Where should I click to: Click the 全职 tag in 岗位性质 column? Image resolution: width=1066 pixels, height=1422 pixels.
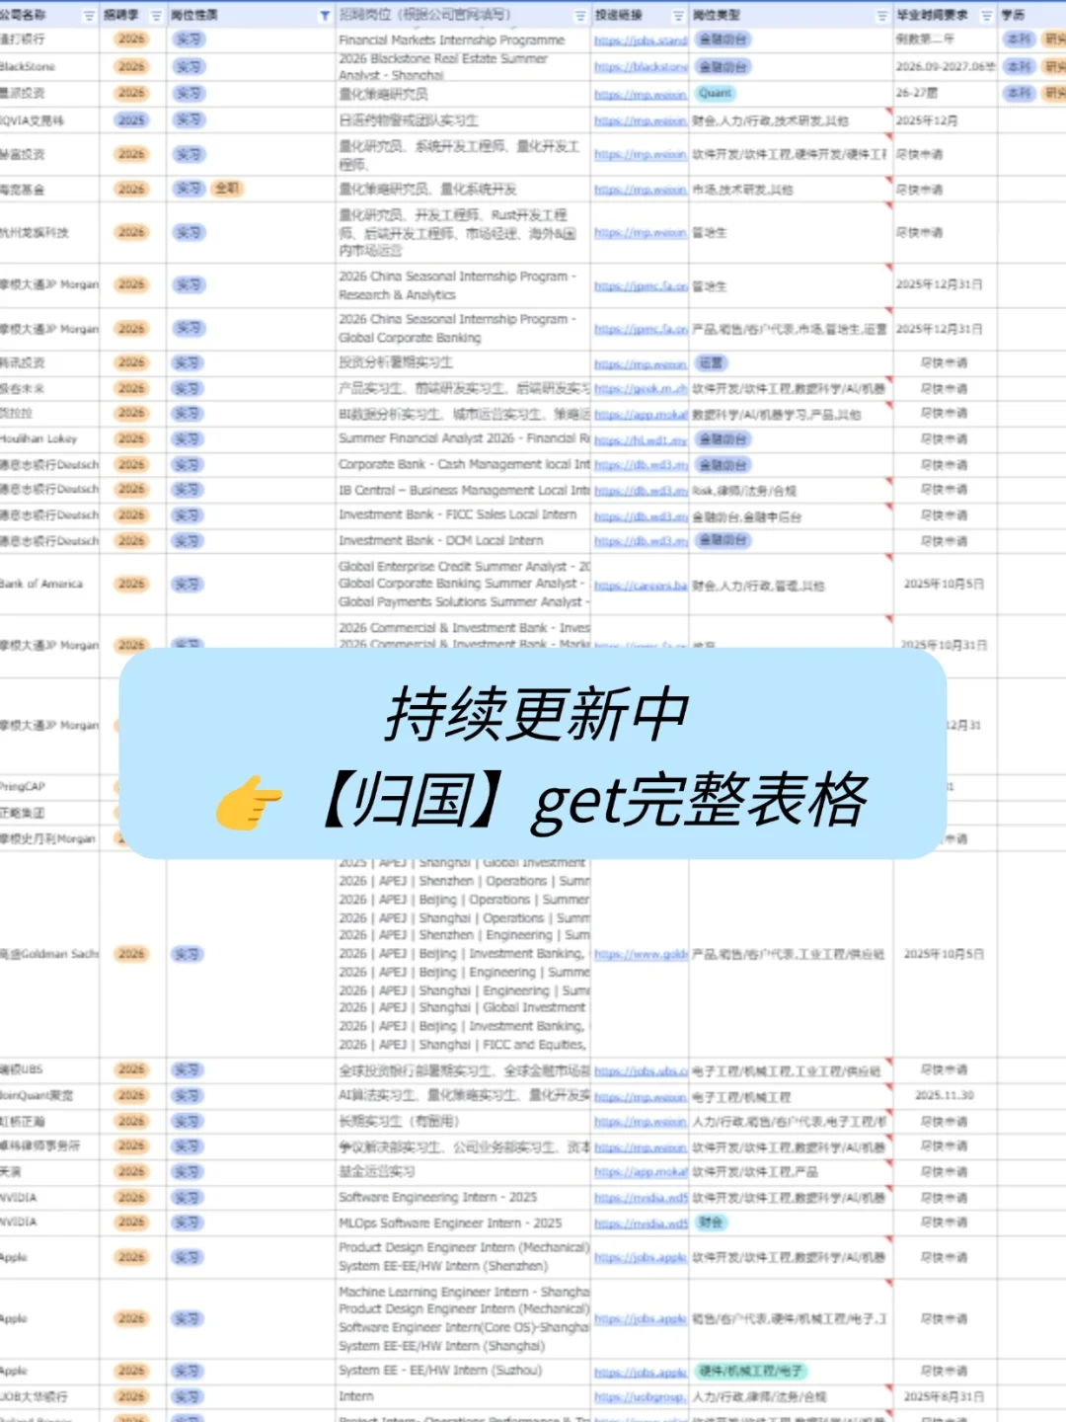click(227, 189)
